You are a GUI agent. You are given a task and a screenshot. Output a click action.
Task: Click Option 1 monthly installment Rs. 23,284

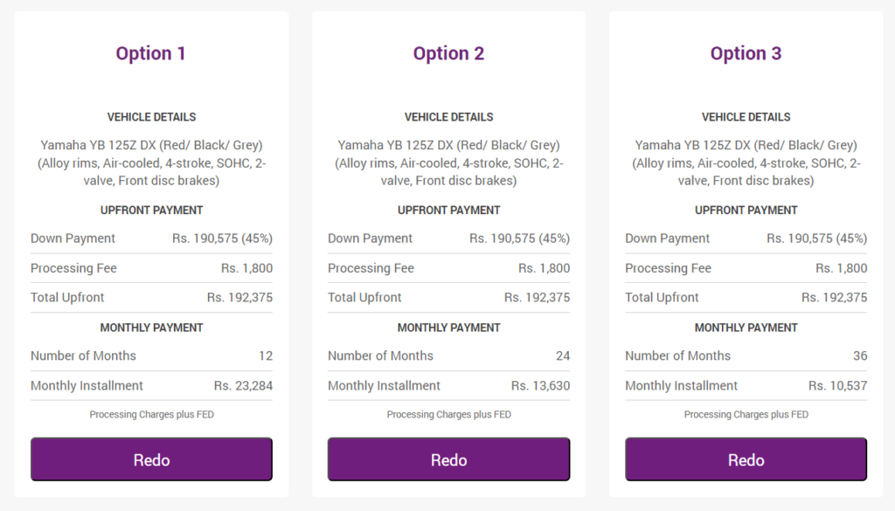point(243,385)
